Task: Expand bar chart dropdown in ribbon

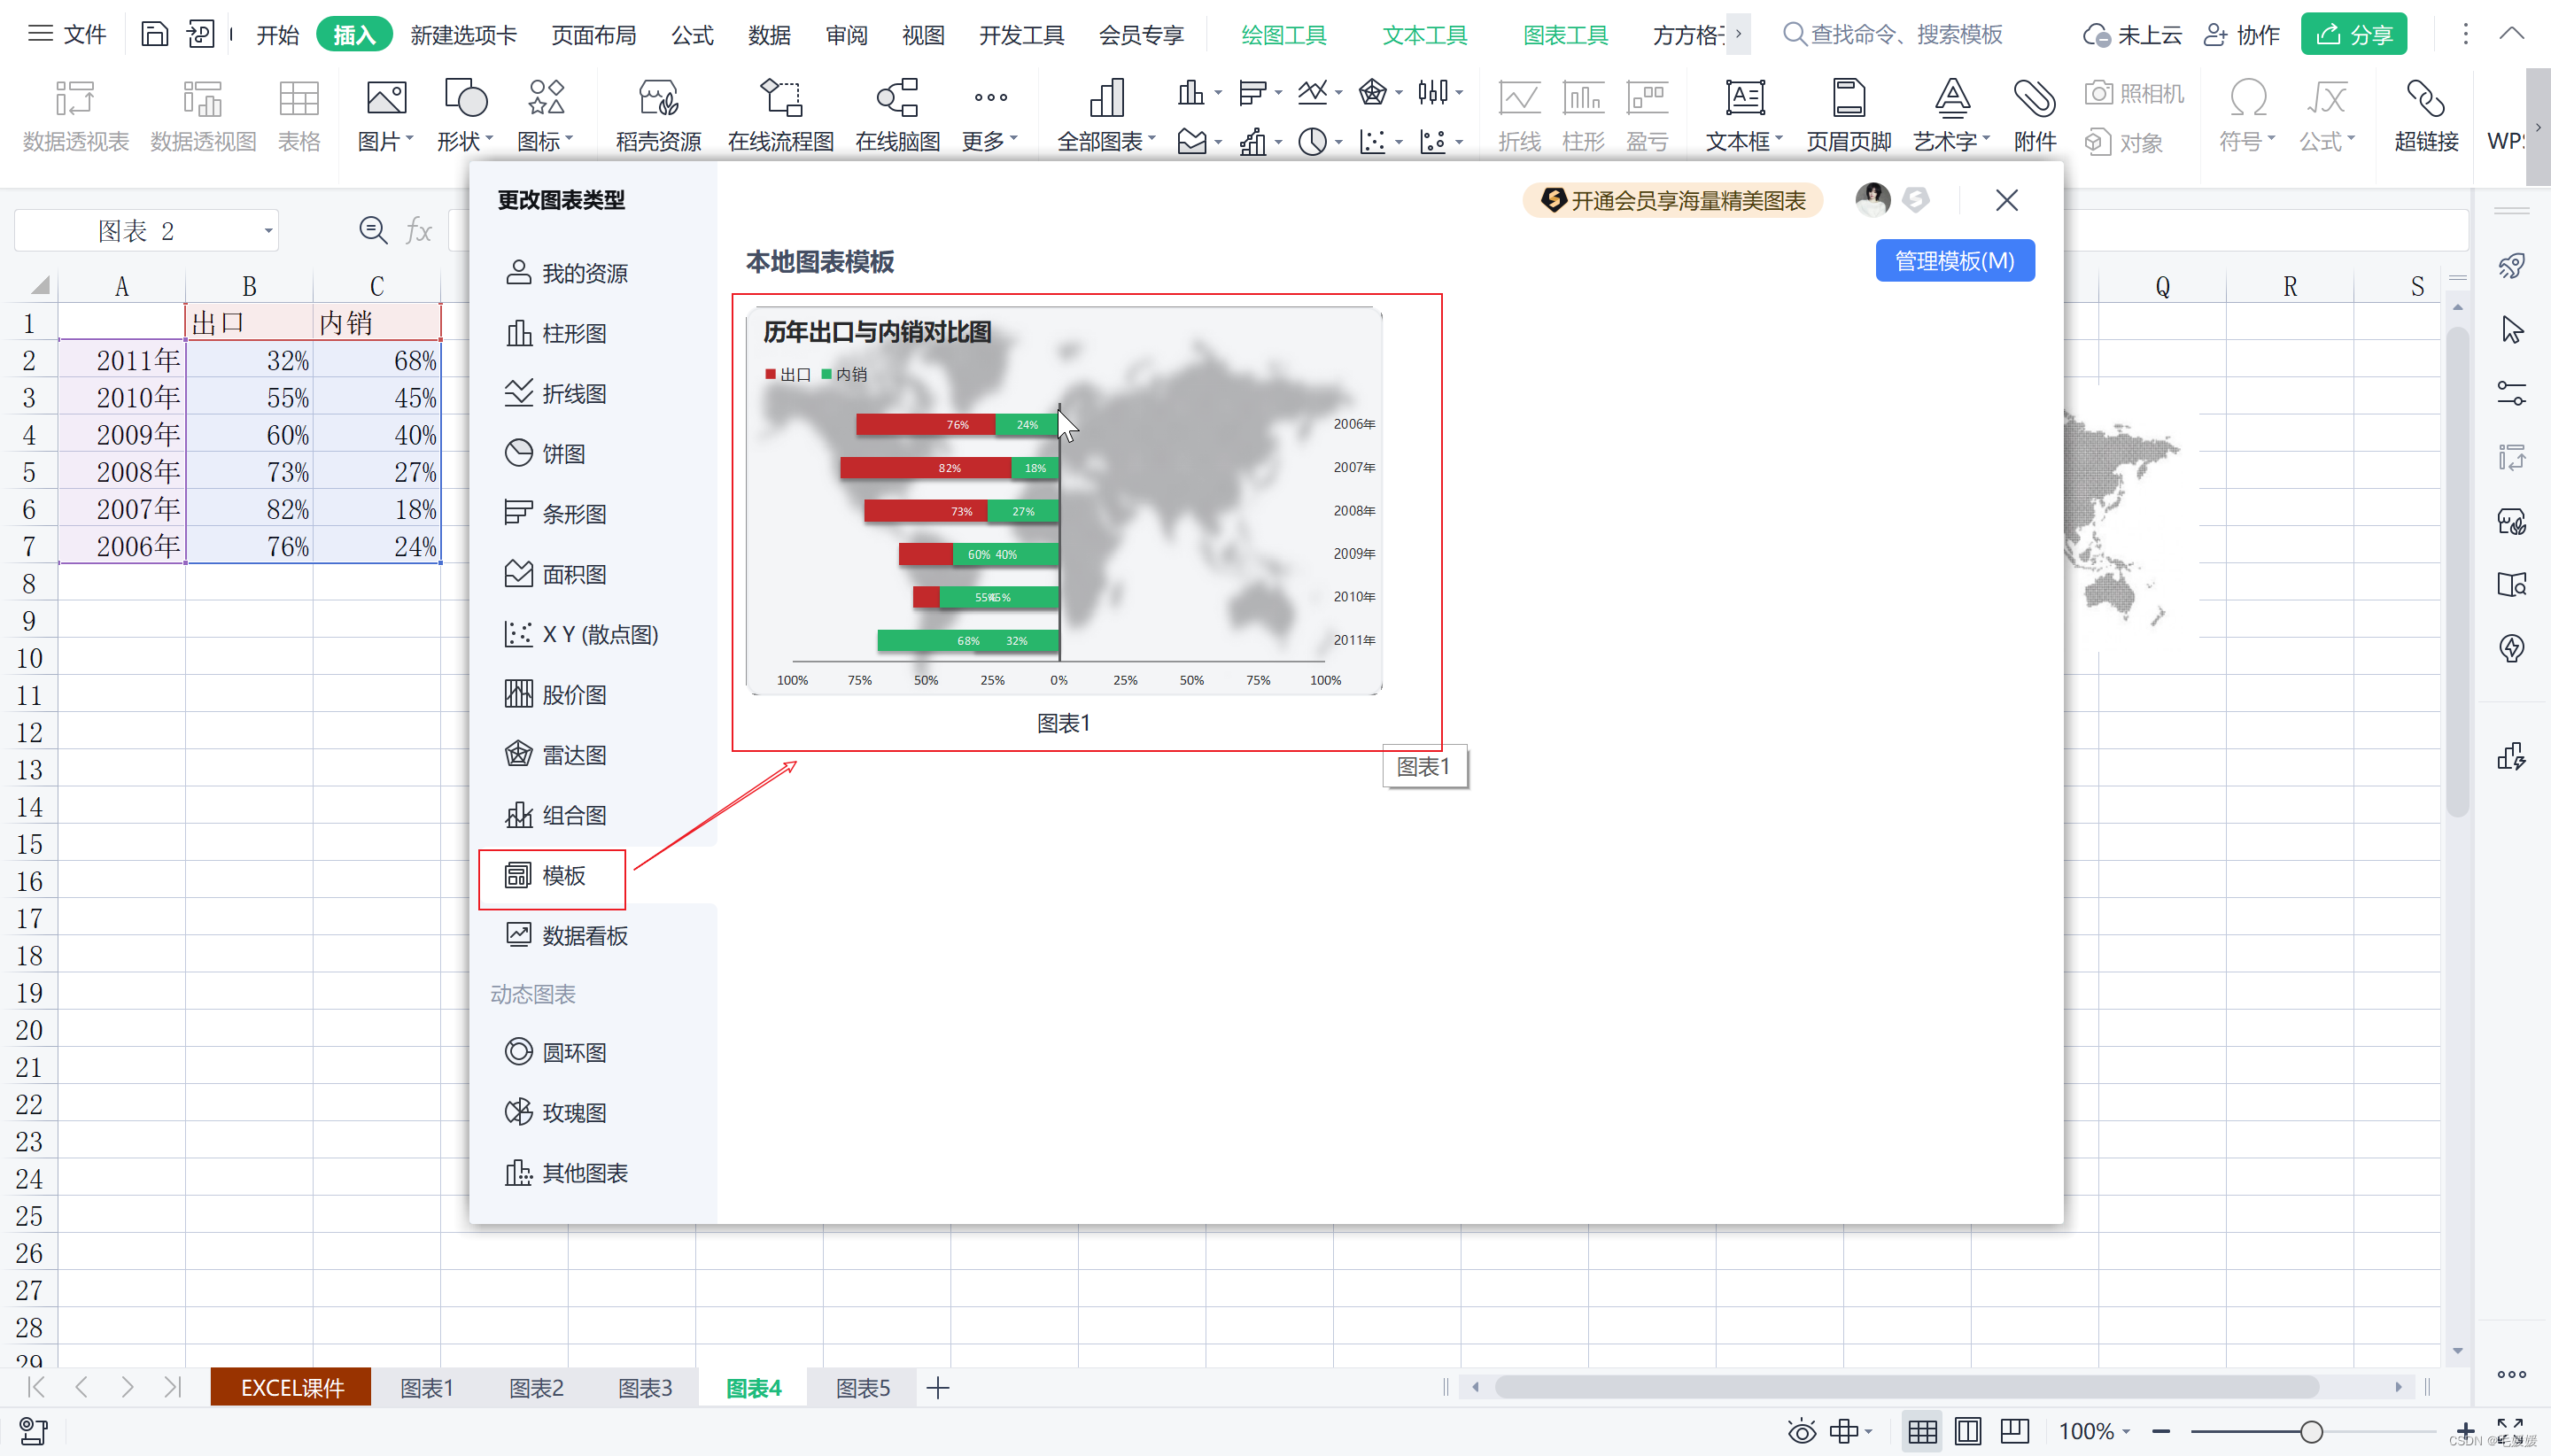Action: click(1277, 93)
